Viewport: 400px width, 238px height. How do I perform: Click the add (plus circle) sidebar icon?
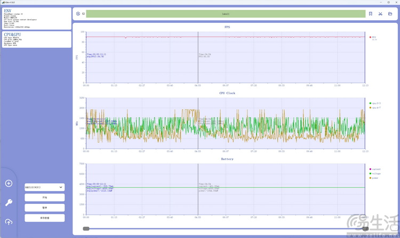point(9,183)
